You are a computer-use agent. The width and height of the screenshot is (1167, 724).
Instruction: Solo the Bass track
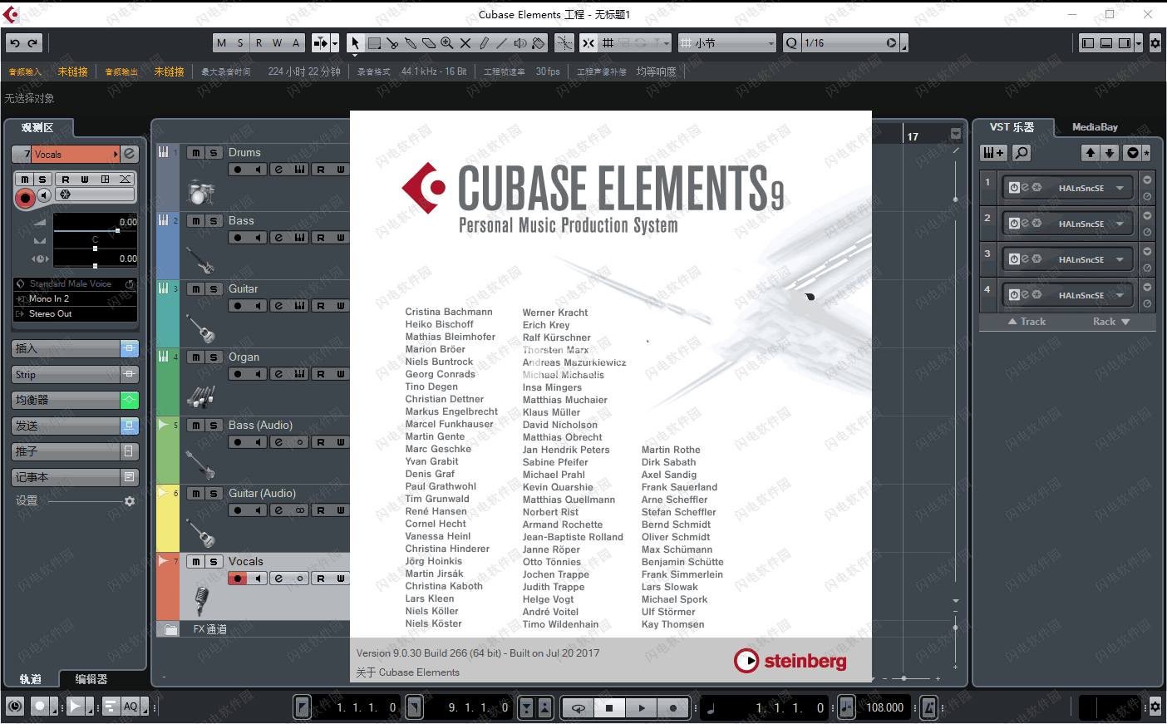pos(214,221)
